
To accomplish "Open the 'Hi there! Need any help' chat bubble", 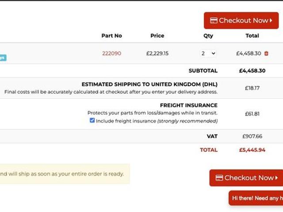I will pos(256,198).
